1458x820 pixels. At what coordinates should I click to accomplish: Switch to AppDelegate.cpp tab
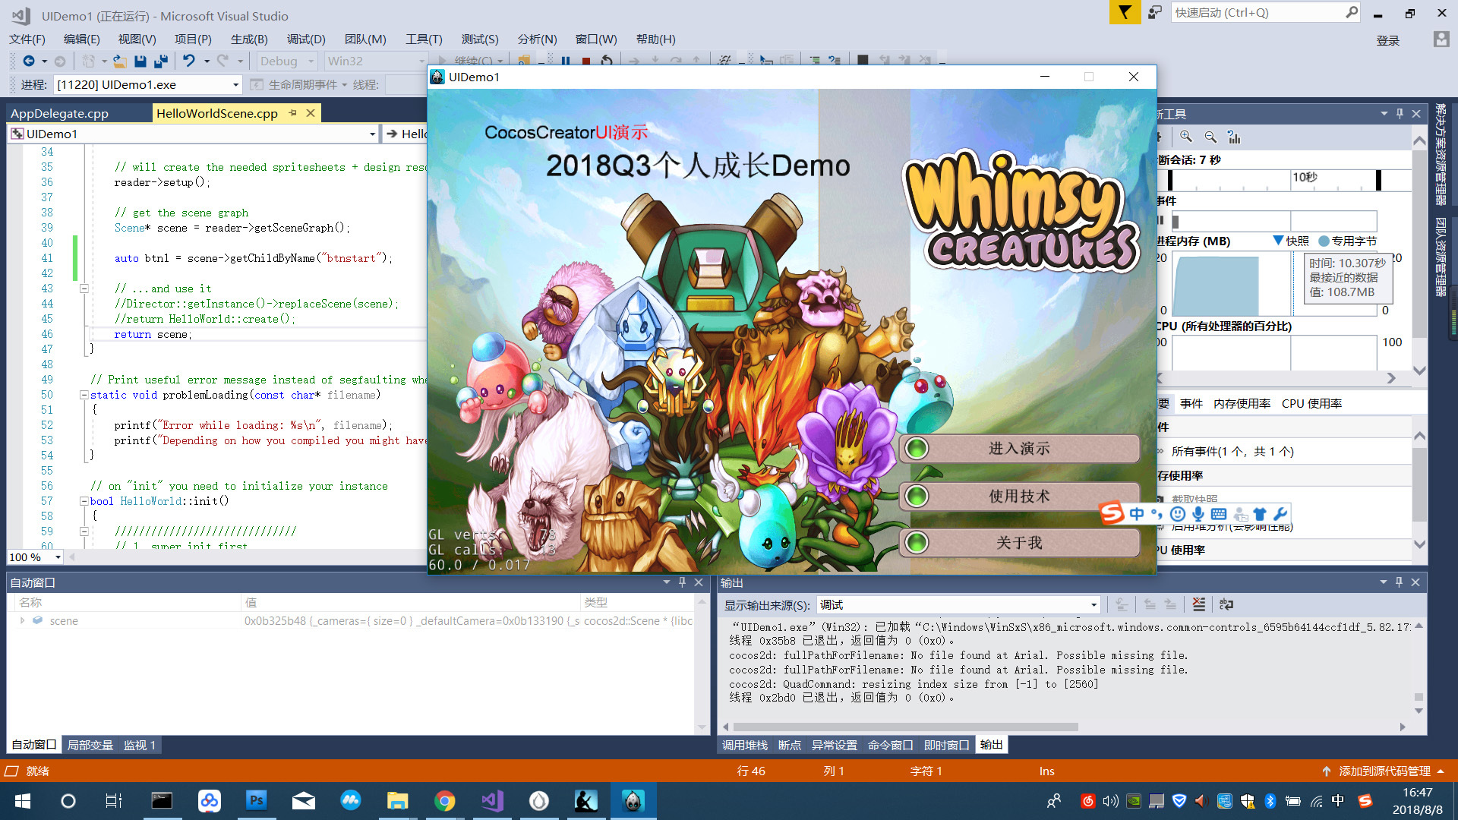click(x=59, y=113)
